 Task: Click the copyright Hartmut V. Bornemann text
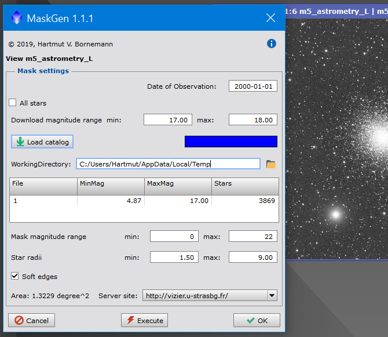[x=61, y=44]
